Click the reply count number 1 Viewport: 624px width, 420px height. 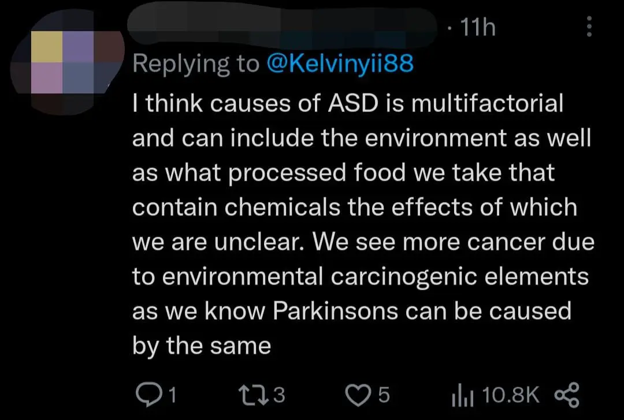click(170, 395)
